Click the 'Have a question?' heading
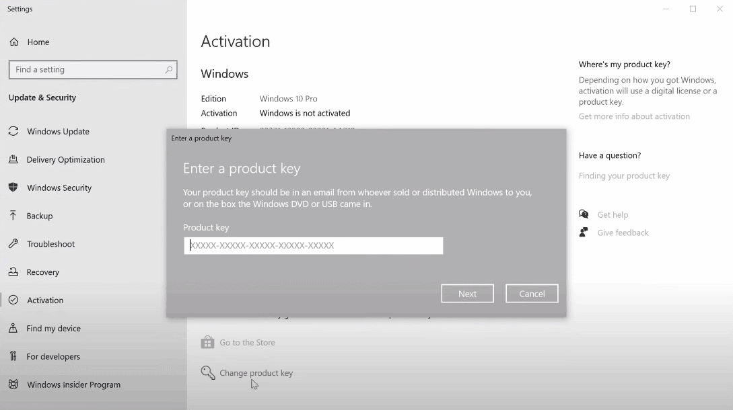The width and height of the screenshot is (733, 410). click(x=610, y=155)
